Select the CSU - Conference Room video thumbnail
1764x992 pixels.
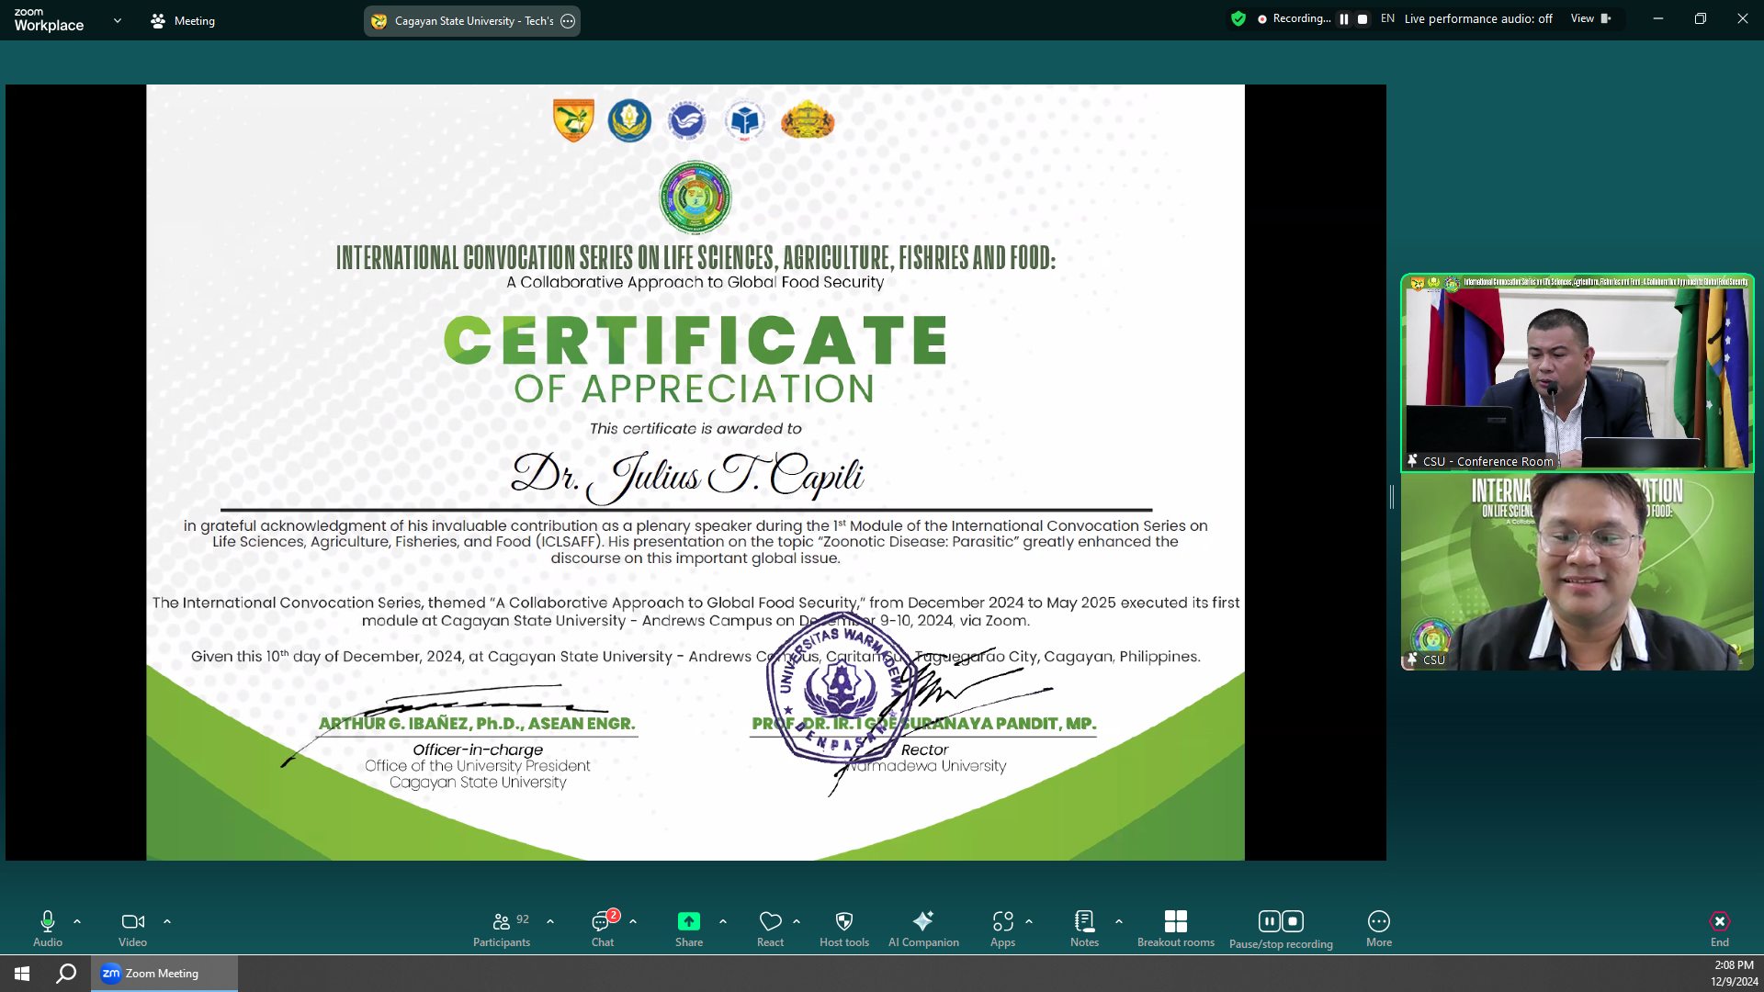pos(1577,373)
